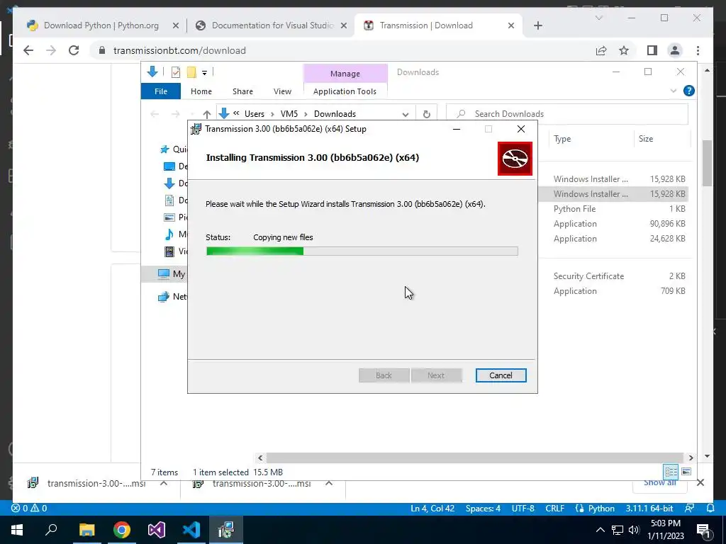Open Application Tools ribbon tab

coord(345,91)
